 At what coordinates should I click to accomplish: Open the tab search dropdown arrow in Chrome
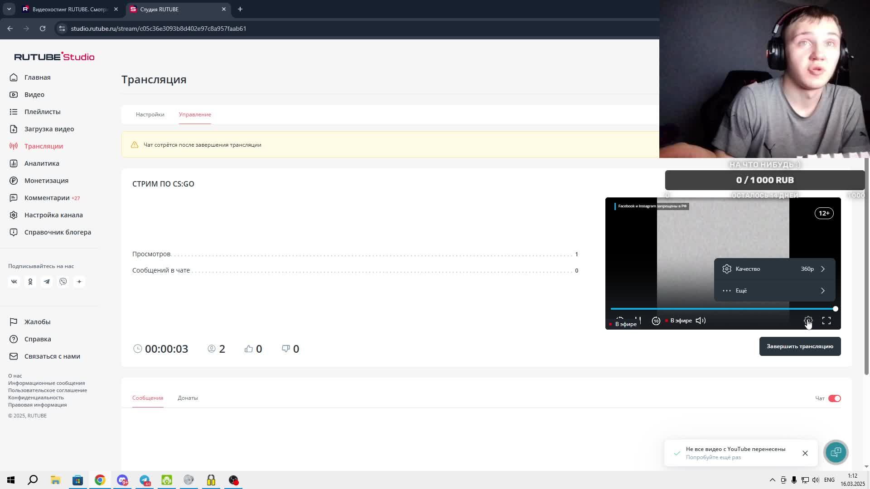[9, 9]
